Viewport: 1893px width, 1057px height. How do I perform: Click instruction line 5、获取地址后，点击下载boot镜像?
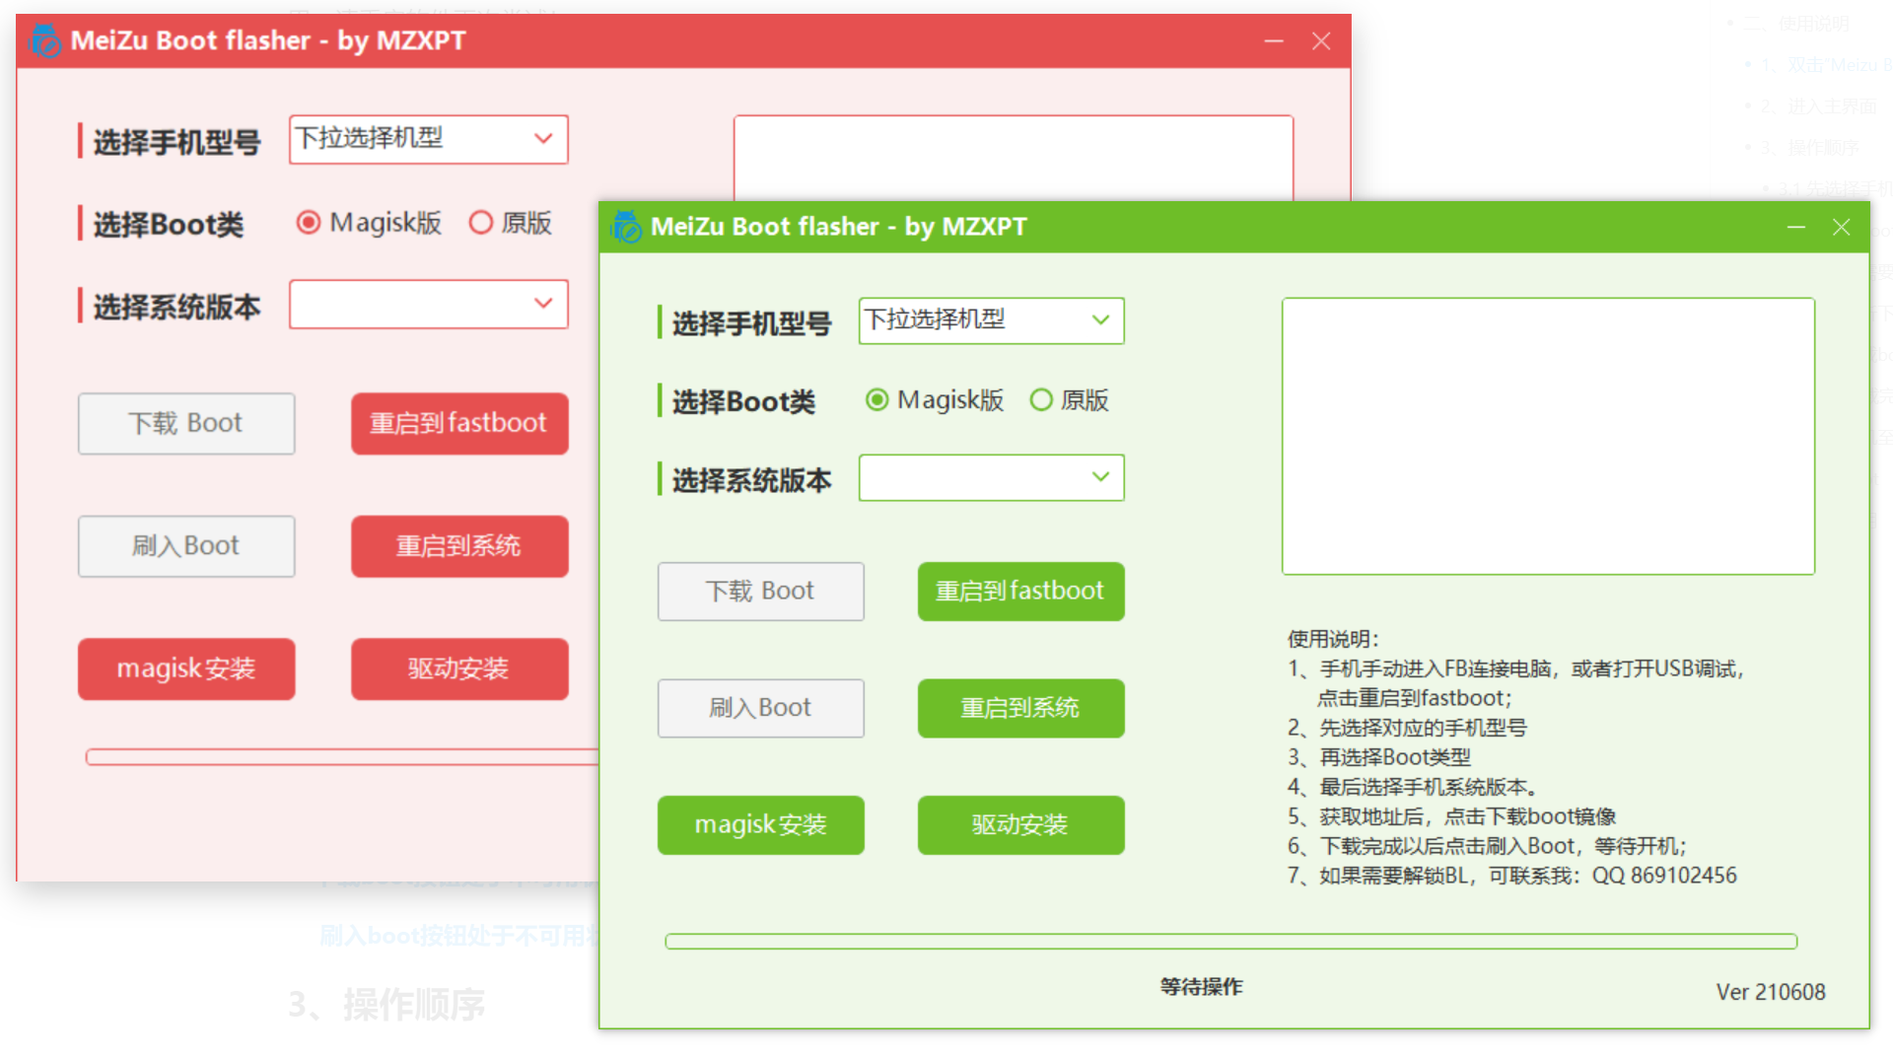click(1452, 816)
